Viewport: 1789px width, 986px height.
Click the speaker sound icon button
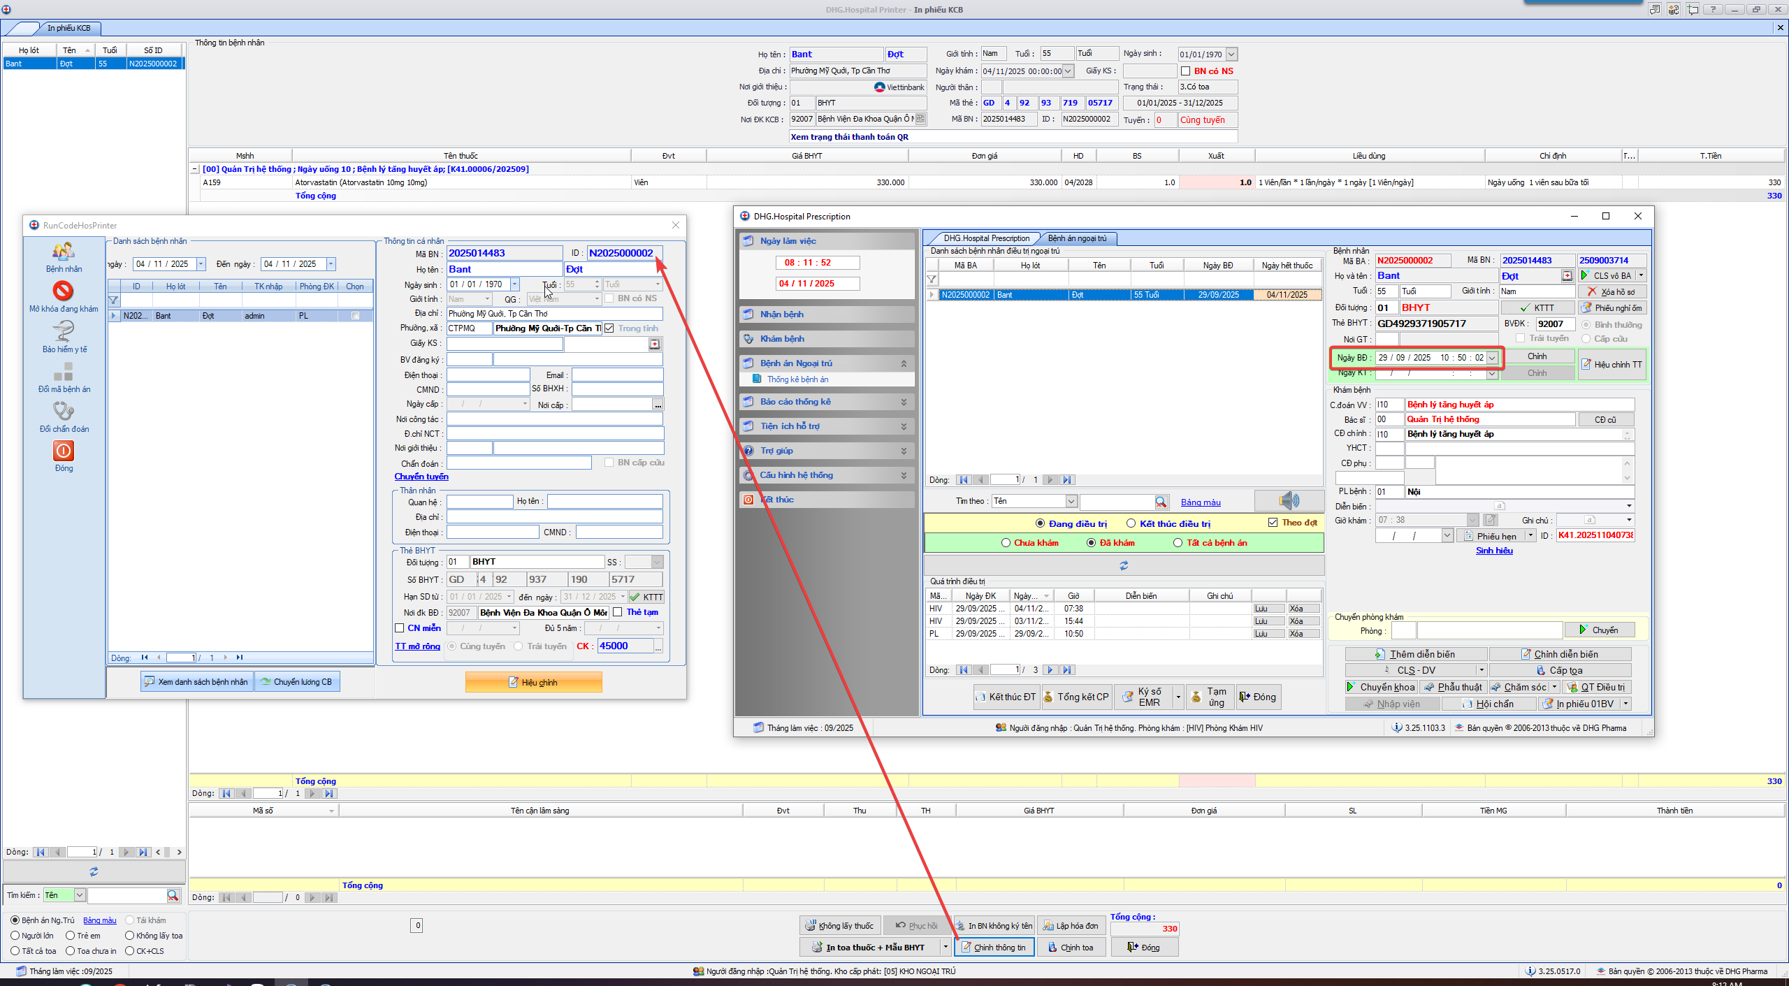click(1289, 500)
